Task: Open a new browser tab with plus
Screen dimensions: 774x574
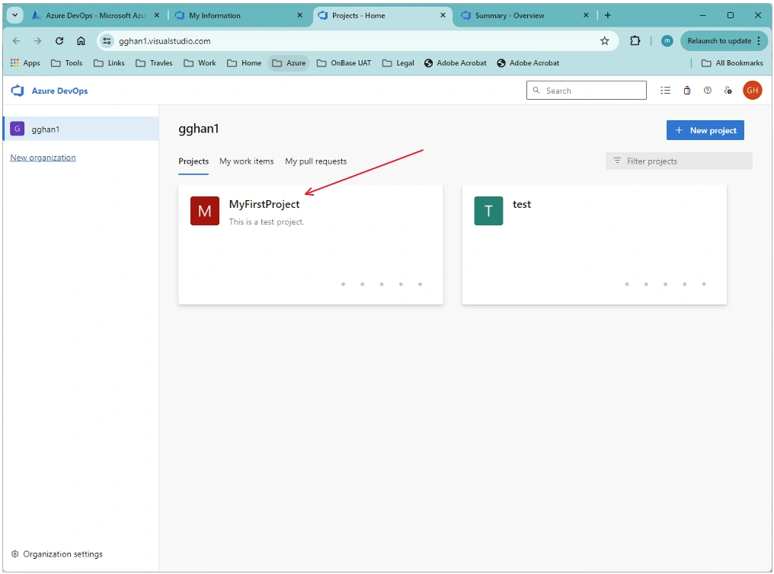Action: 608,15
